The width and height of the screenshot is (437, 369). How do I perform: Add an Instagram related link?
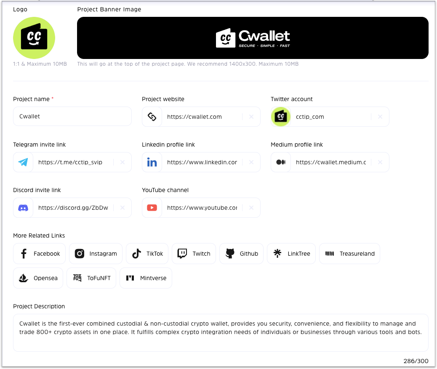click(96, 254)
